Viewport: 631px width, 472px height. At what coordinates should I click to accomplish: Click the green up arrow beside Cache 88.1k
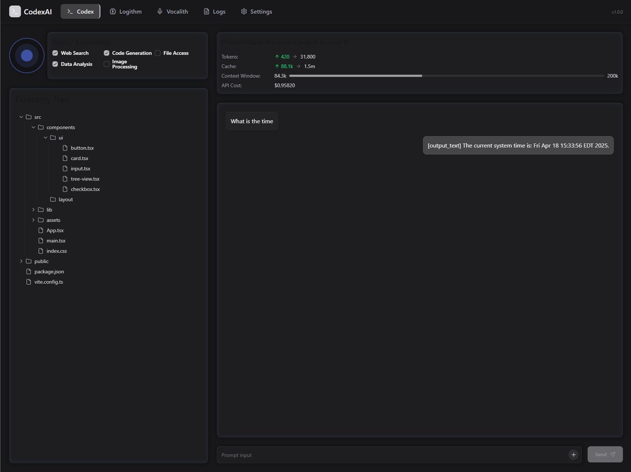click(x=277, y=66)
